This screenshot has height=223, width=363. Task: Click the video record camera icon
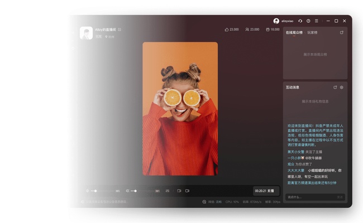[x=187, y=191]
